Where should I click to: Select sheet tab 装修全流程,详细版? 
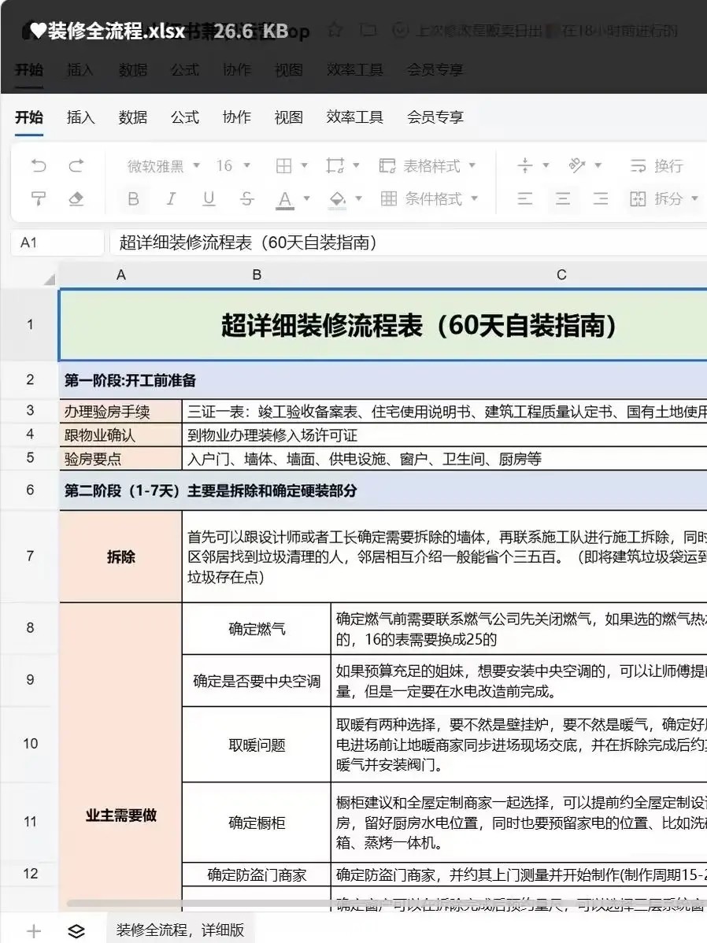coord(180,930)
